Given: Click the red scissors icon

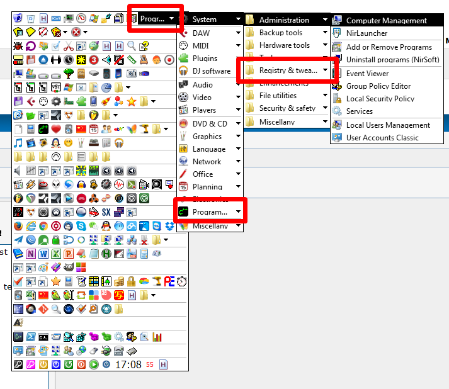Looking at the screenshot, I should coord(69,46).
